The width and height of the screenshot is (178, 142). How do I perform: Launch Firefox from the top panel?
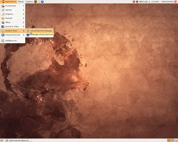tap(35, 2)
